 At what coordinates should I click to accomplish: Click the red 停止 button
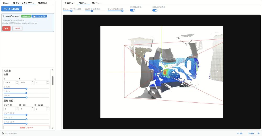pos(6,28)
